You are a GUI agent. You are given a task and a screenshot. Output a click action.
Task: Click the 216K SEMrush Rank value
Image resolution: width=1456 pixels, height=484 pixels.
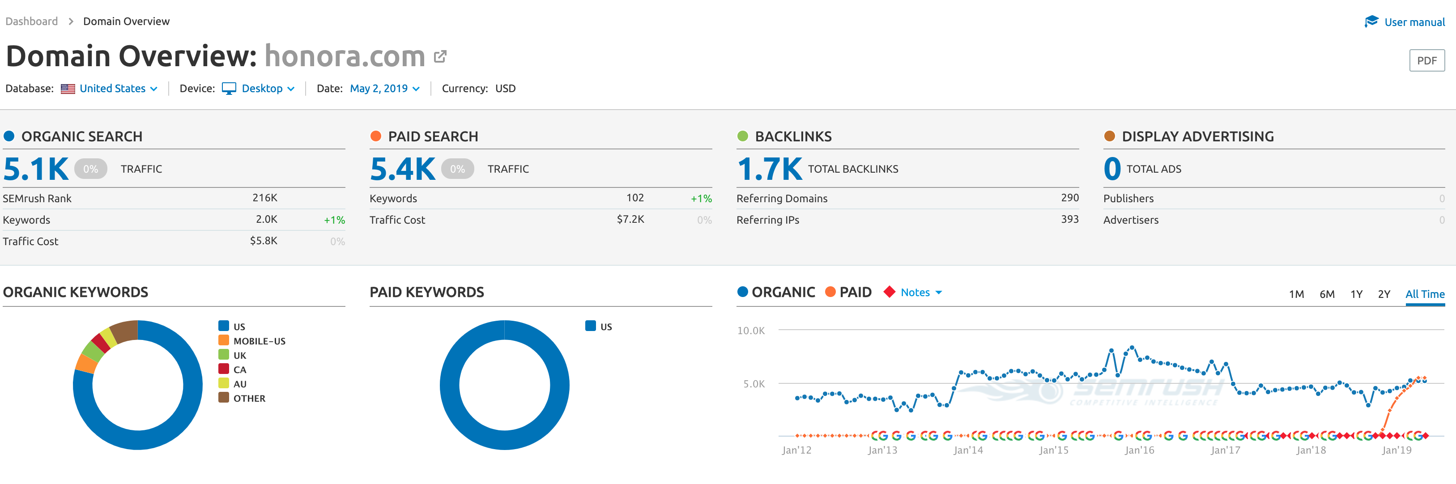click(264, 198)
